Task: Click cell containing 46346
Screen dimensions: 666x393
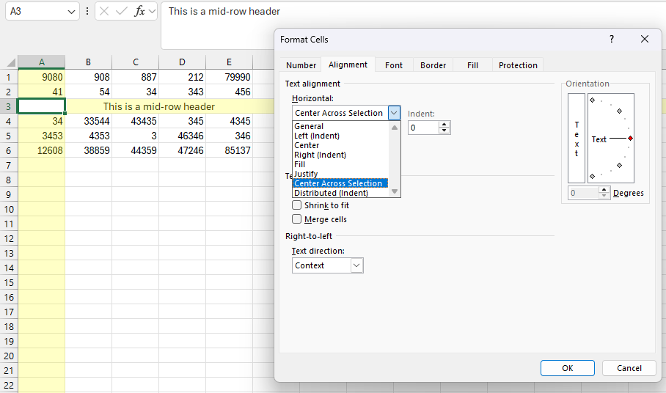Action: (x=182, y=136)
